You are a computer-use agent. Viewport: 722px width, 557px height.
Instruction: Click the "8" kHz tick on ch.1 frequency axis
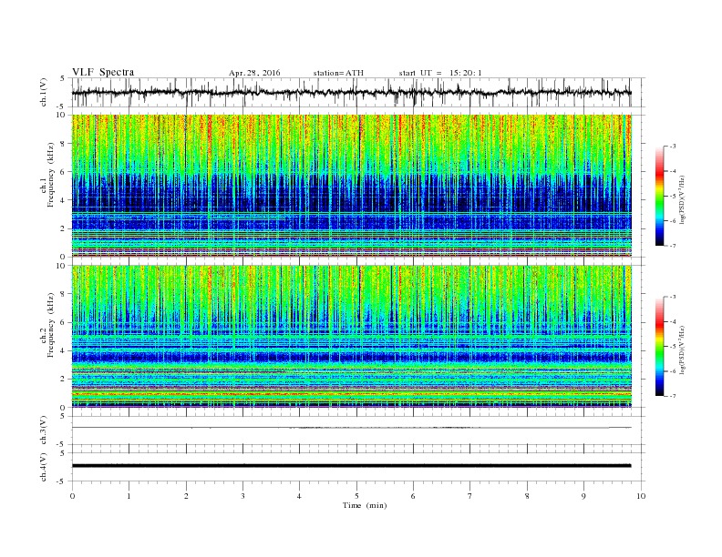click(64, 144)
